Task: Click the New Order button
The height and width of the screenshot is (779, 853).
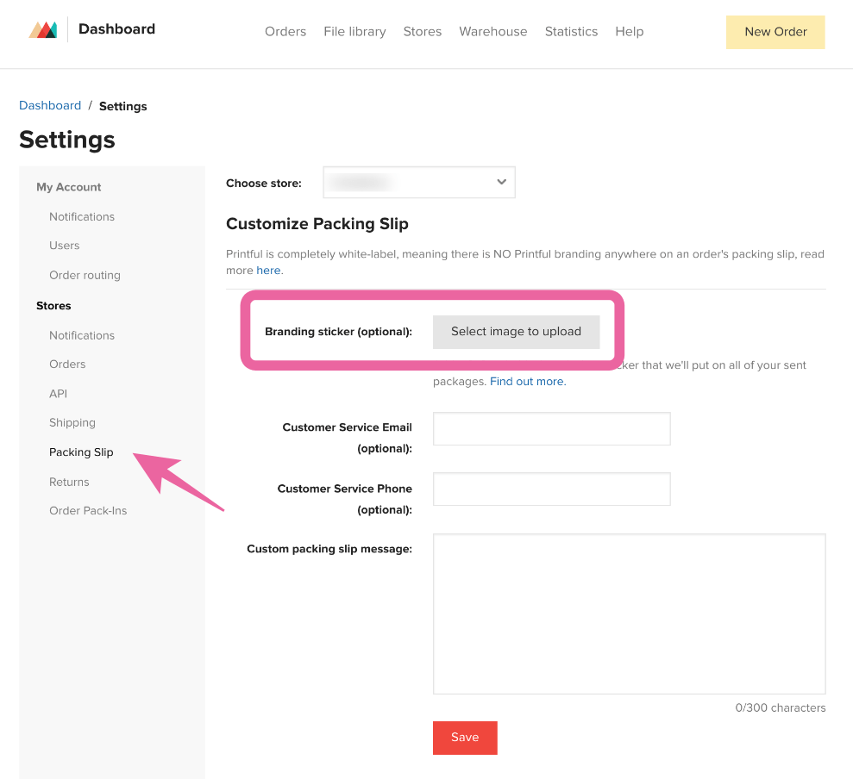Action: tap(775, 31)
